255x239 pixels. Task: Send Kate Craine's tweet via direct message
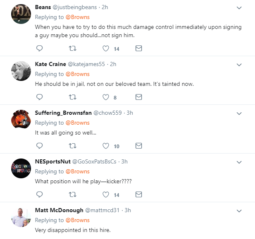coord(139,97)
